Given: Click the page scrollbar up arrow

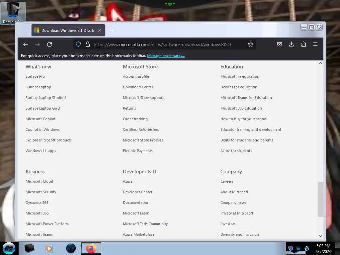Looking at the screenshot, I should coord(320,63).
